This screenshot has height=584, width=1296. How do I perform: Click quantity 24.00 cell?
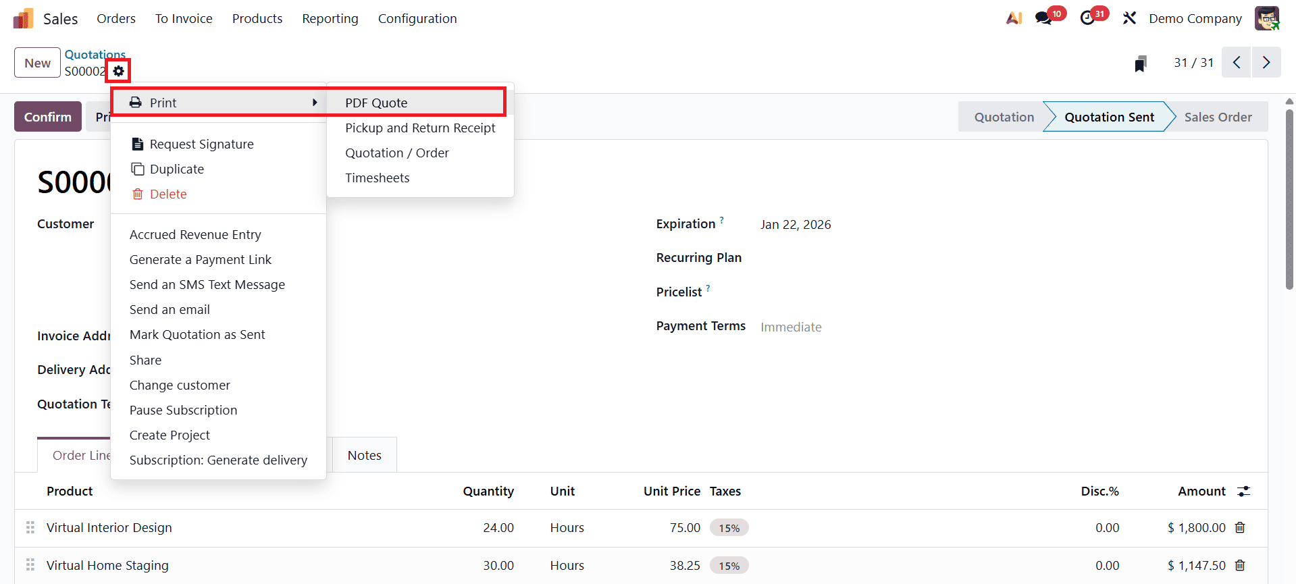[498, 527]
